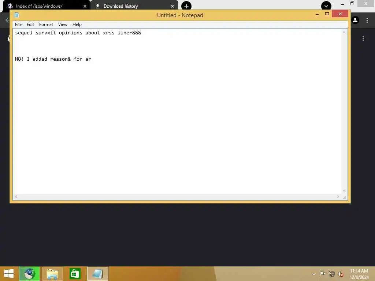Open the Edit menu in Notepad
This screenshot has width=375, height=281.
coord(30,25)
